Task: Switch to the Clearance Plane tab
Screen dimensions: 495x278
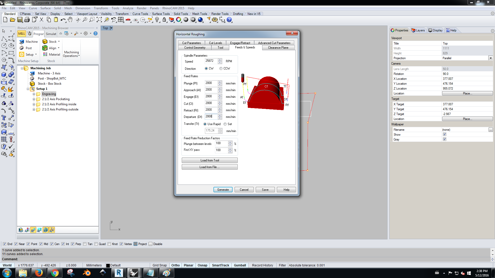Action: [278, 48]
